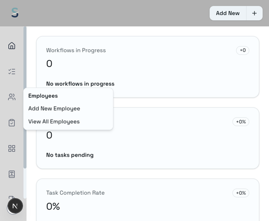Open the four-squares grid sidebar icon
This screenshot has width=269, height=221.
[x=12, y=149]
